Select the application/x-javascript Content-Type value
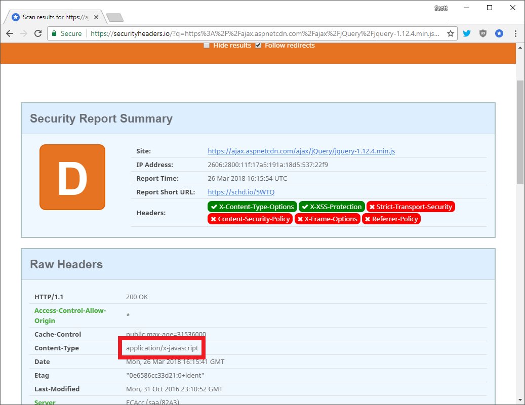Image resolution: width=525 pixels, height=405 pixels. (x=162, y=348)
